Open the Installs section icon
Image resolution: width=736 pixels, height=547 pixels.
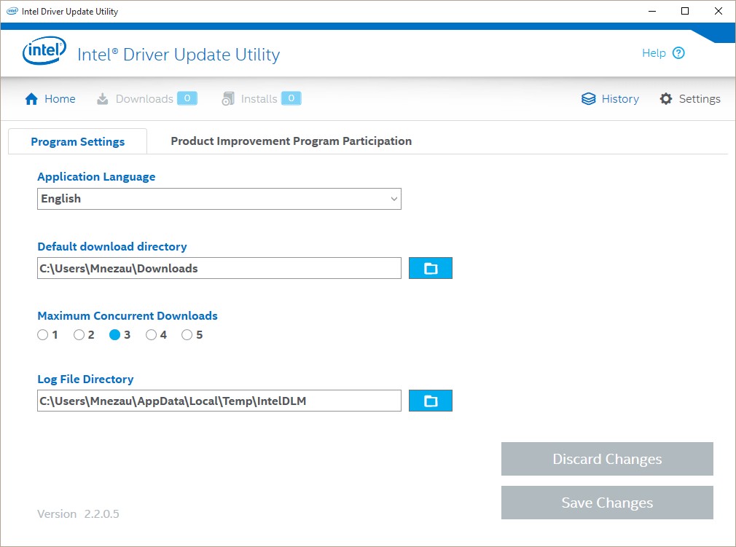point(228,99)
